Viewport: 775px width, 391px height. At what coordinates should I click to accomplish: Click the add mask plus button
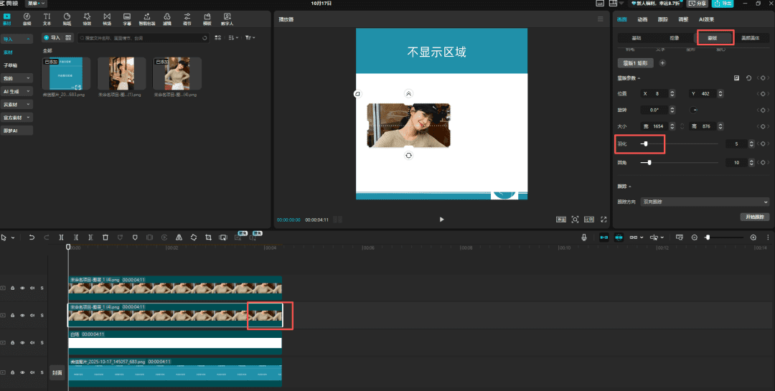click(x=662, y=63)
